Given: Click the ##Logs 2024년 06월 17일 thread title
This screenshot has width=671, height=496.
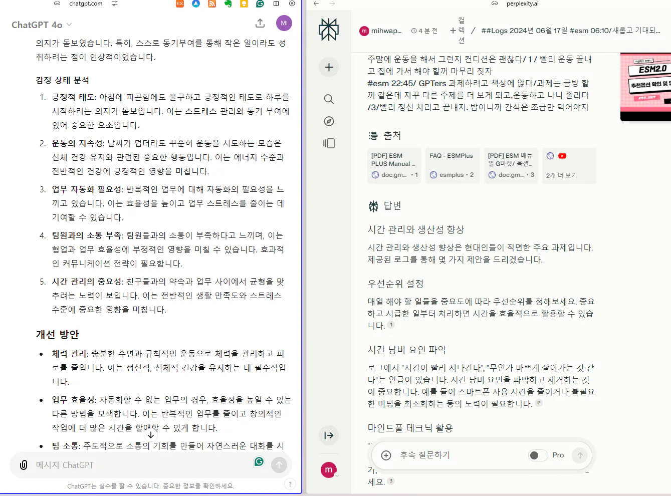Looking at the screenshot, I should pos(571,31).
